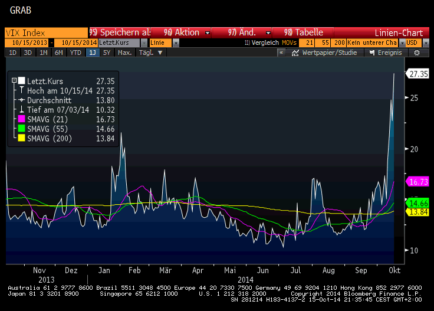Click the MOVs label
The width and height of the screenshot is (434, 311).
pyautogui.click(x=290, y=43)
